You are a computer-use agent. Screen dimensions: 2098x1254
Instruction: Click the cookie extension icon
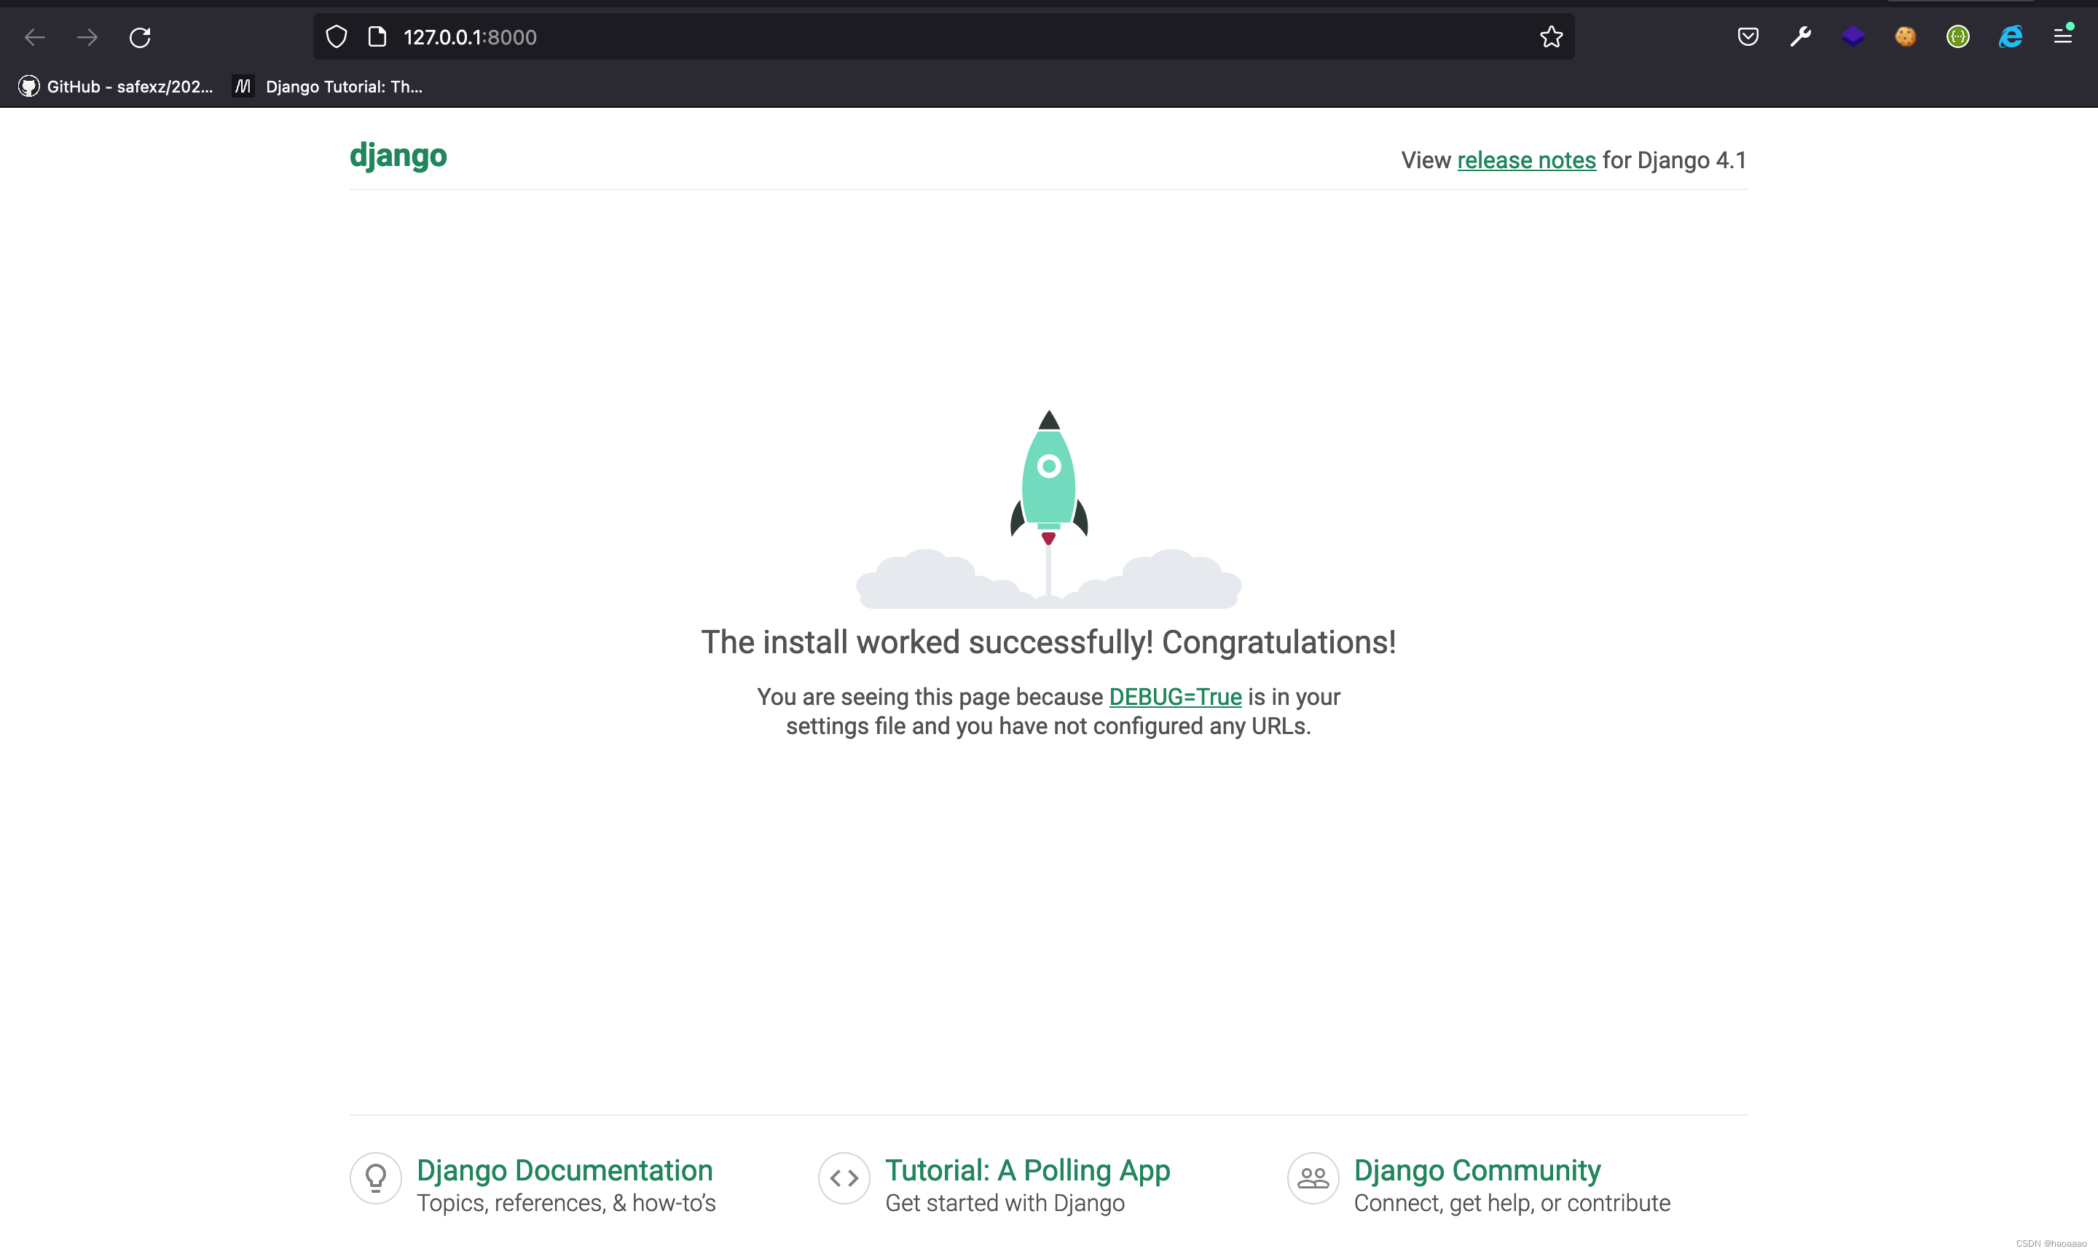point(1905,37)
